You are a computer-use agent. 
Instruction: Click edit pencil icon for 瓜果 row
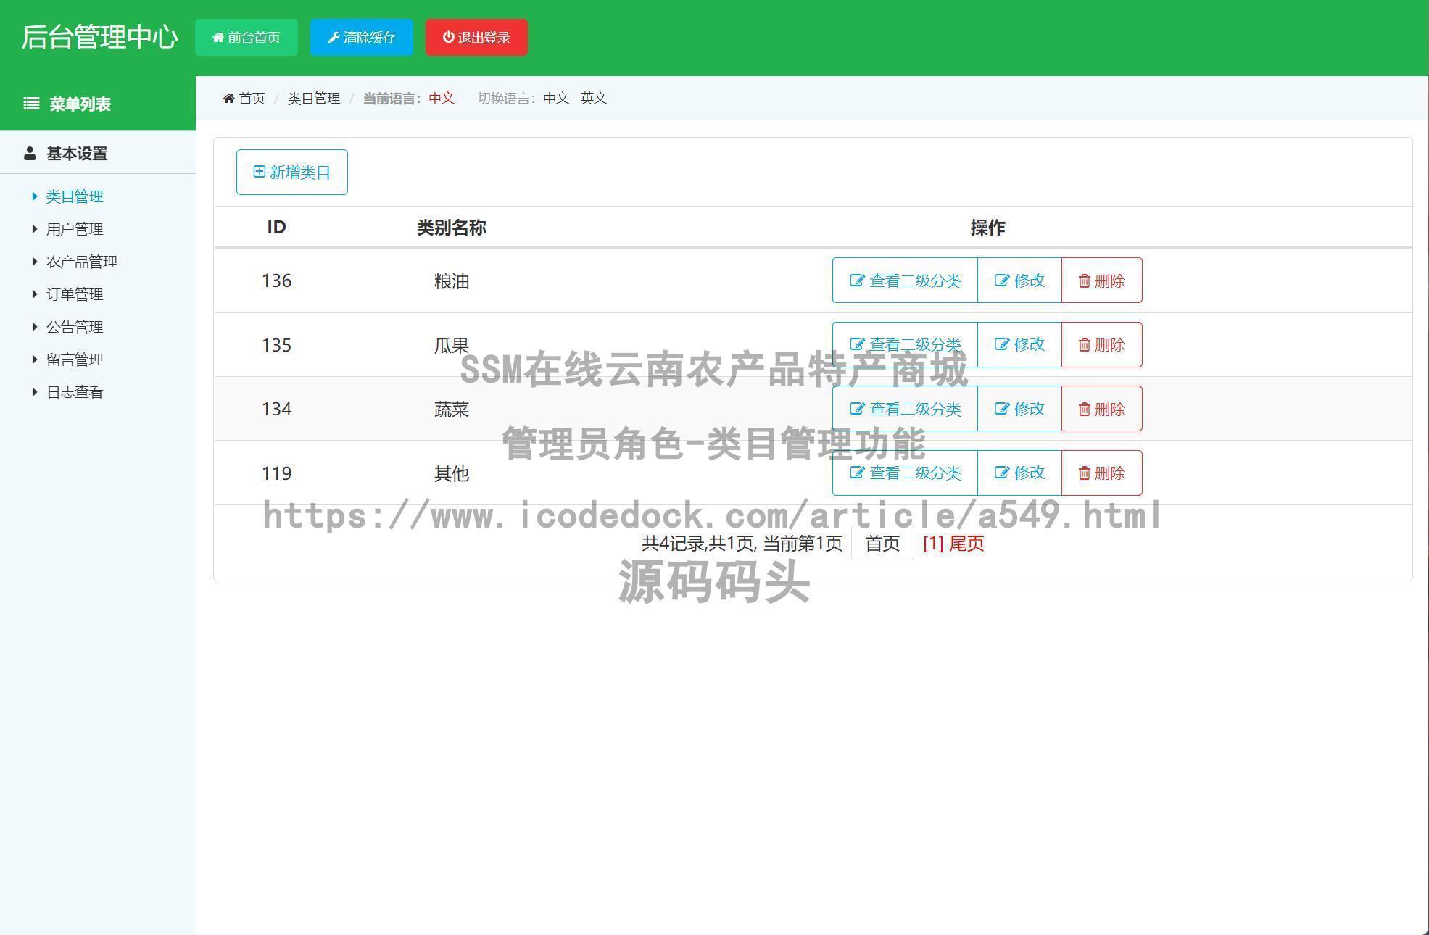[1001, 344]
